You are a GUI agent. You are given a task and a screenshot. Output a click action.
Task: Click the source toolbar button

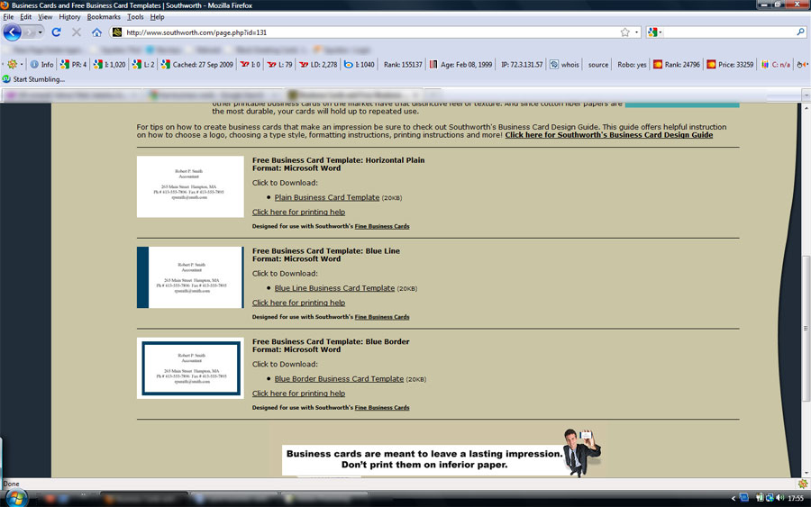click(x=598, y=65)
